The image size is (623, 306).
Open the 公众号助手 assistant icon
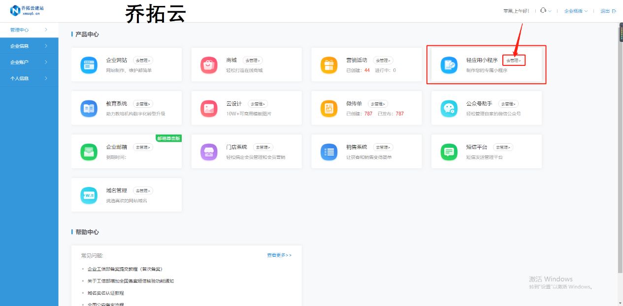click(x=449, y=108)
